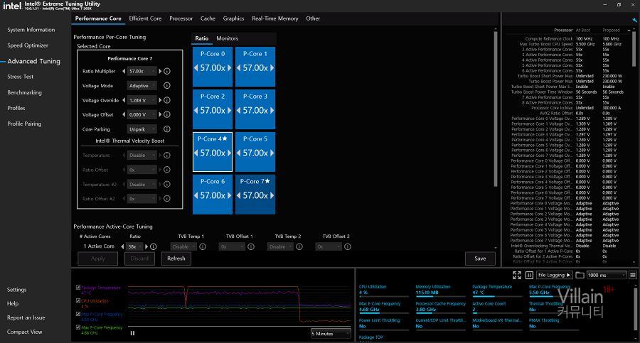Disable the Max E-Core Frequency graph checkbox
Image resolution: width=640 pixels, height=343 pixels.
78,327
